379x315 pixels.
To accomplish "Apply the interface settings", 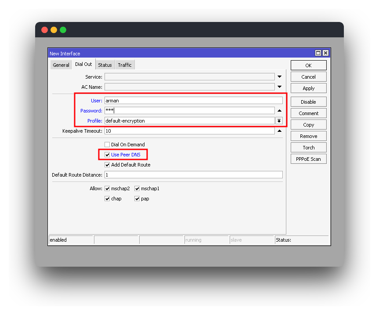I will 308,88.
